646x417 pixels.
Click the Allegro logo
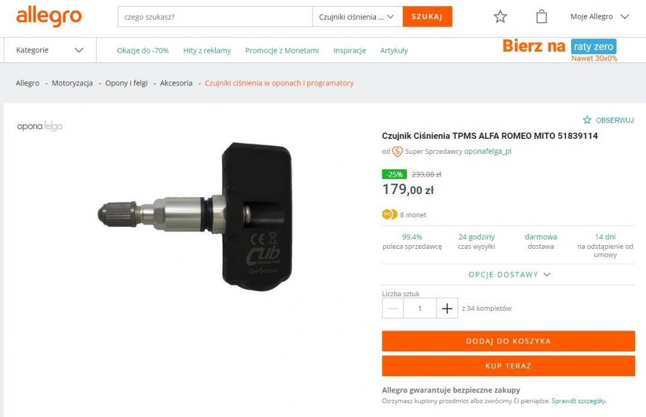tap(49, 16)
